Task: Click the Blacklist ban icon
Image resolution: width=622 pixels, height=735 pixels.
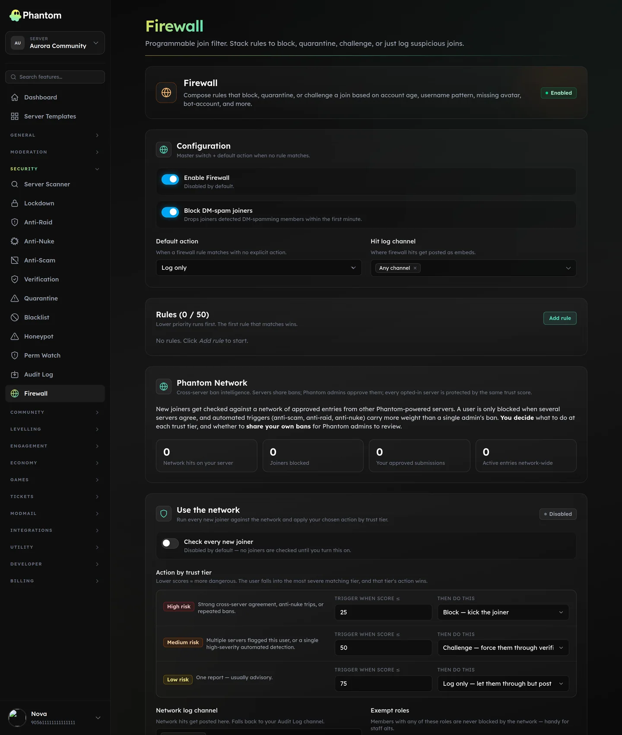Action: (x=15, y=317)
